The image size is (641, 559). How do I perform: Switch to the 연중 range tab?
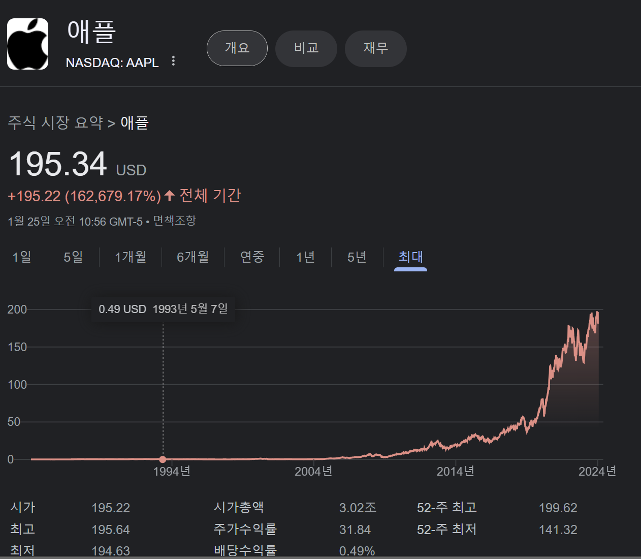click(x=252, y=257)
